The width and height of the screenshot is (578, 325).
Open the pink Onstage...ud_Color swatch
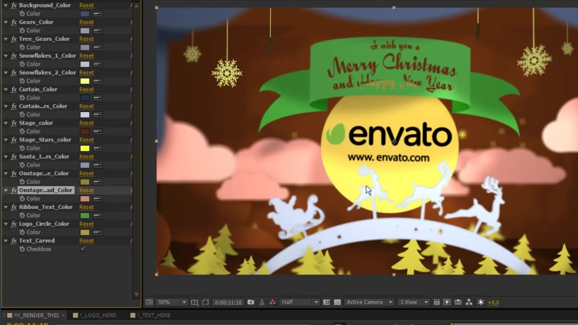click(85, 199)
